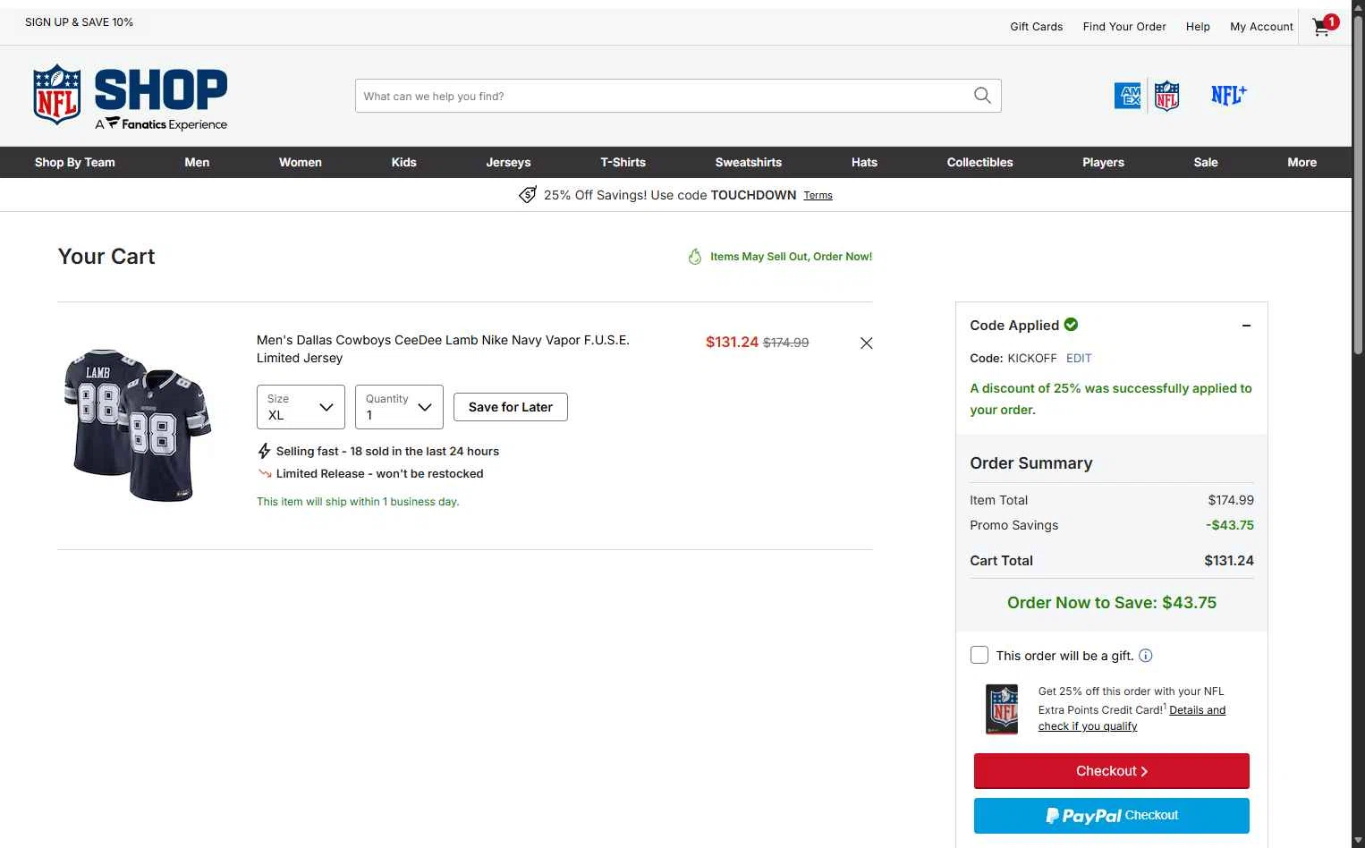Open the T-Shirts menu
1365x848 pixels.
click(623, 163)
